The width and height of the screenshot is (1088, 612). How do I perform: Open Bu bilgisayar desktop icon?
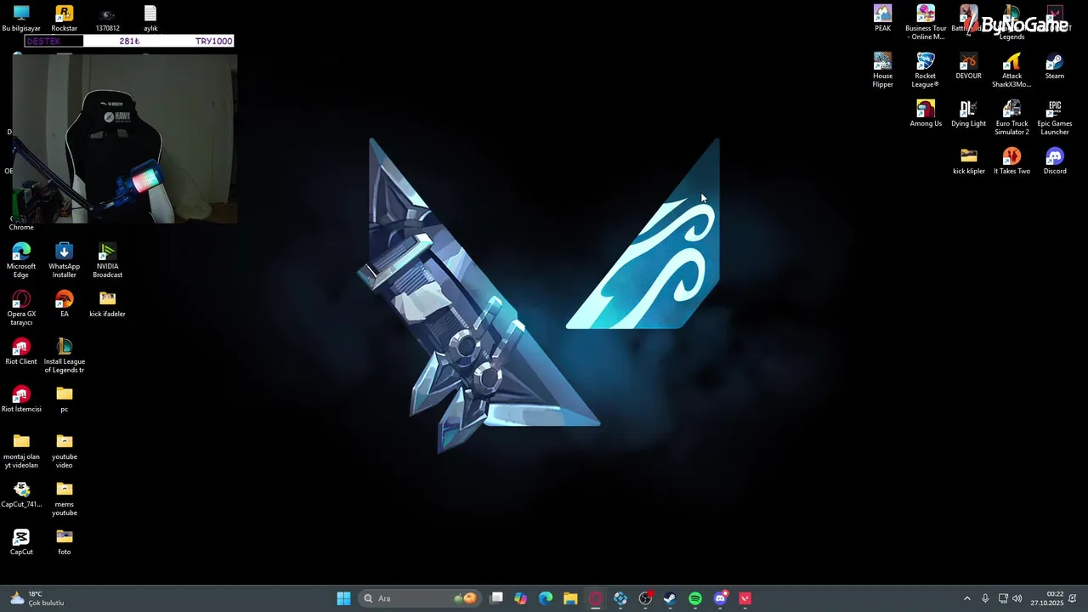pyautogui.click(x=21, y=18)
